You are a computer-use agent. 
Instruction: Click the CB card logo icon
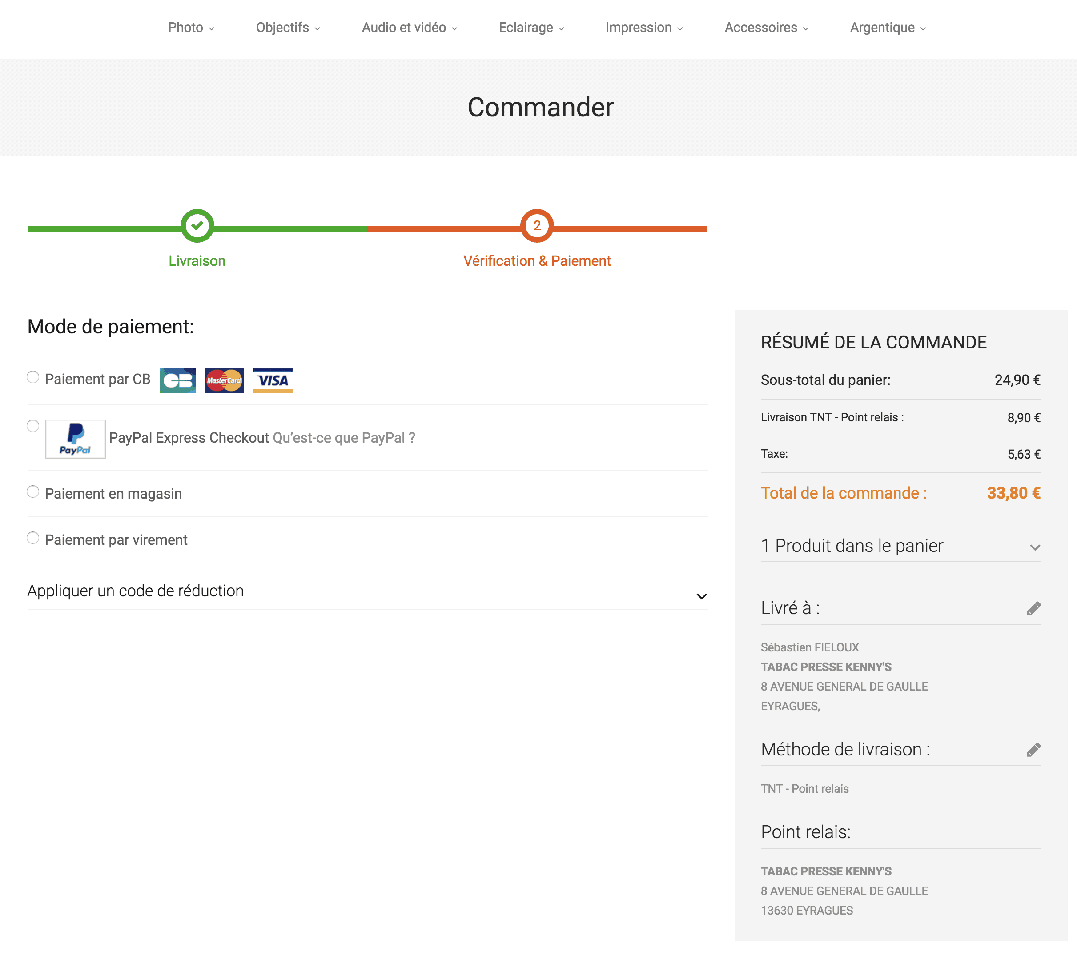click(x=177, y=380)
